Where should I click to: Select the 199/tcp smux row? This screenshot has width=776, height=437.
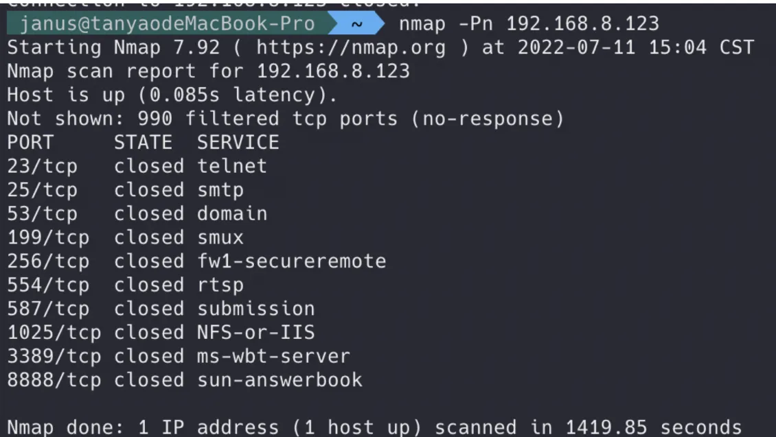tap(125, 237)
